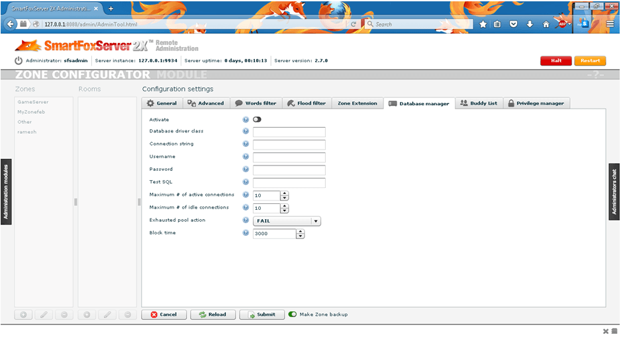
Task: Click the browser back arrow
Action: [x=11, y=24]
